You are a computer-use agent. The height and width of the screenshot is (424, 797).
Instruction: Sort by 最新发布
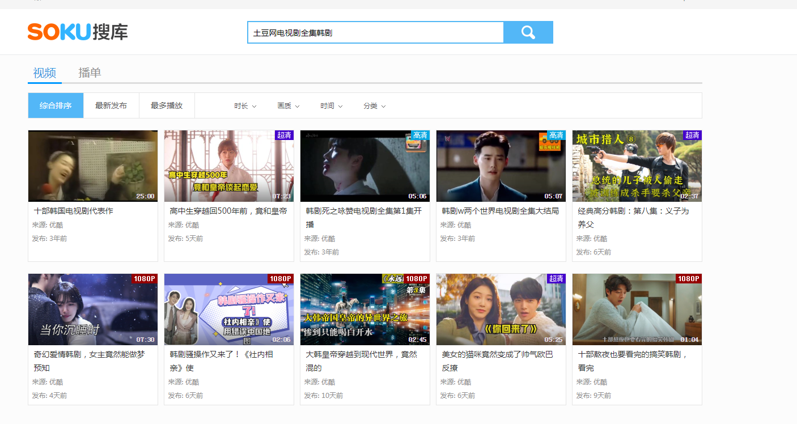(x=111, y=105)
